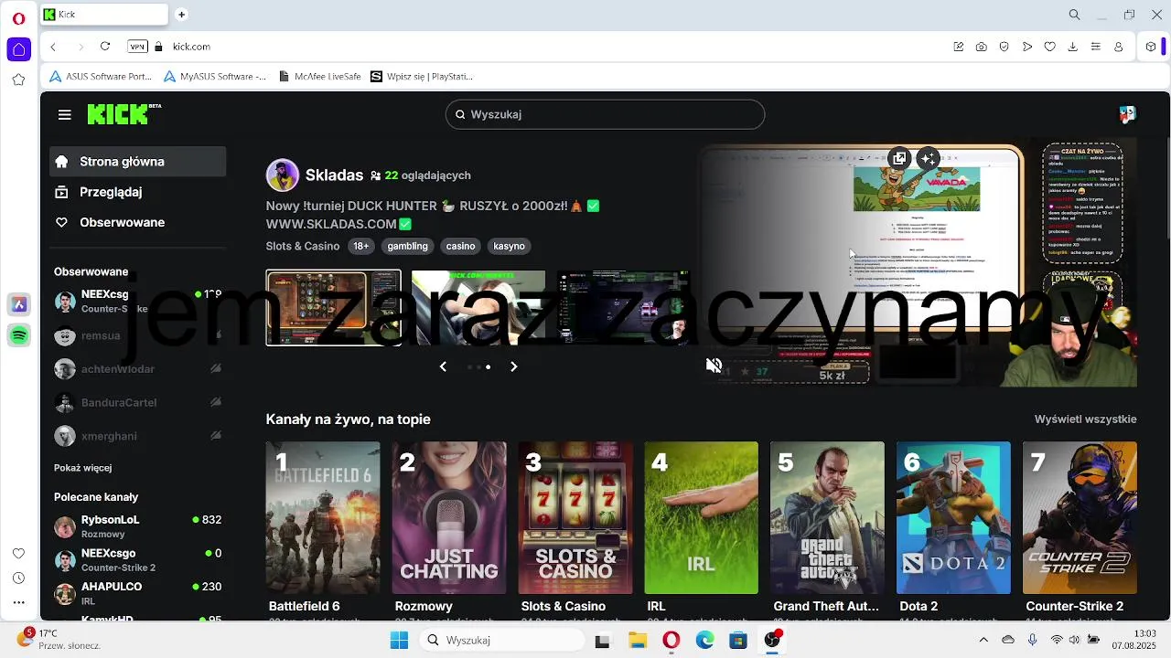Click the sparkle icon on preview

click(928, 158)
